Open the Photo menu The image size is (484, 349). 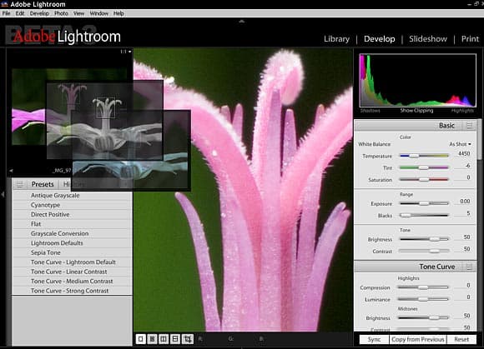[61, 13]
